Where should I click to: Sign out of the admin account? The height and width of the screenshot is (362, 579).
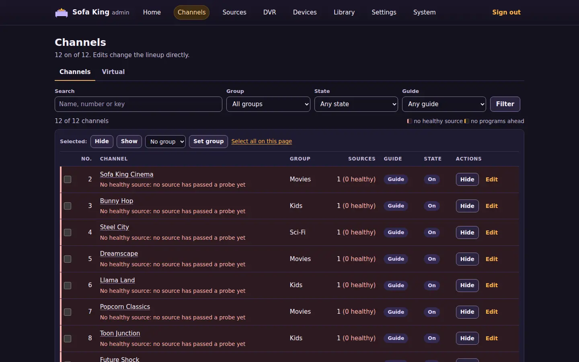pyautogui.click(x=506, y=12)
